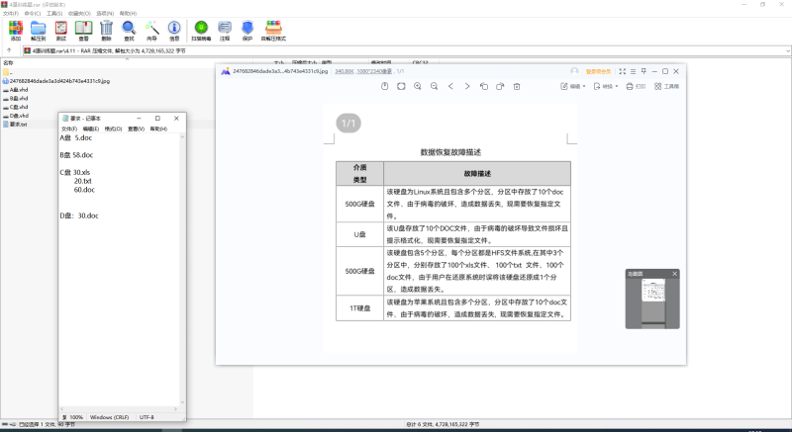Click the 1/1 page indicator badge
792x432 pixels.
pos(348,124)
